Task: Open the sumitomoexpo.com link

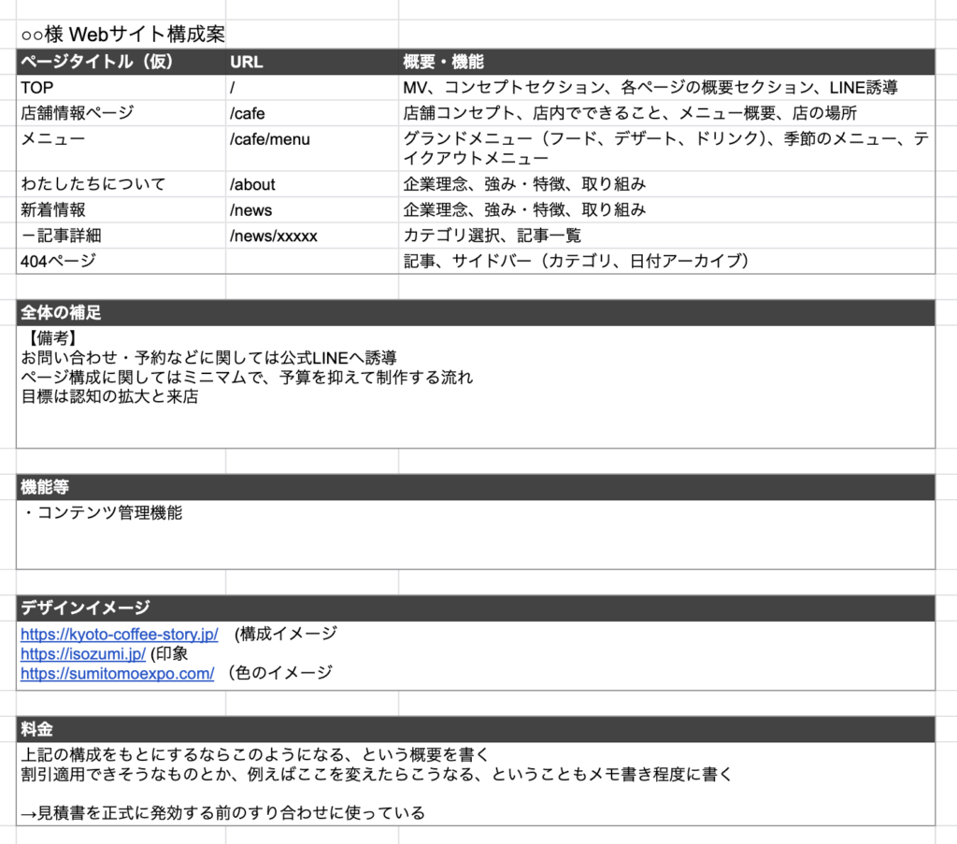Action: pos(117,673)
